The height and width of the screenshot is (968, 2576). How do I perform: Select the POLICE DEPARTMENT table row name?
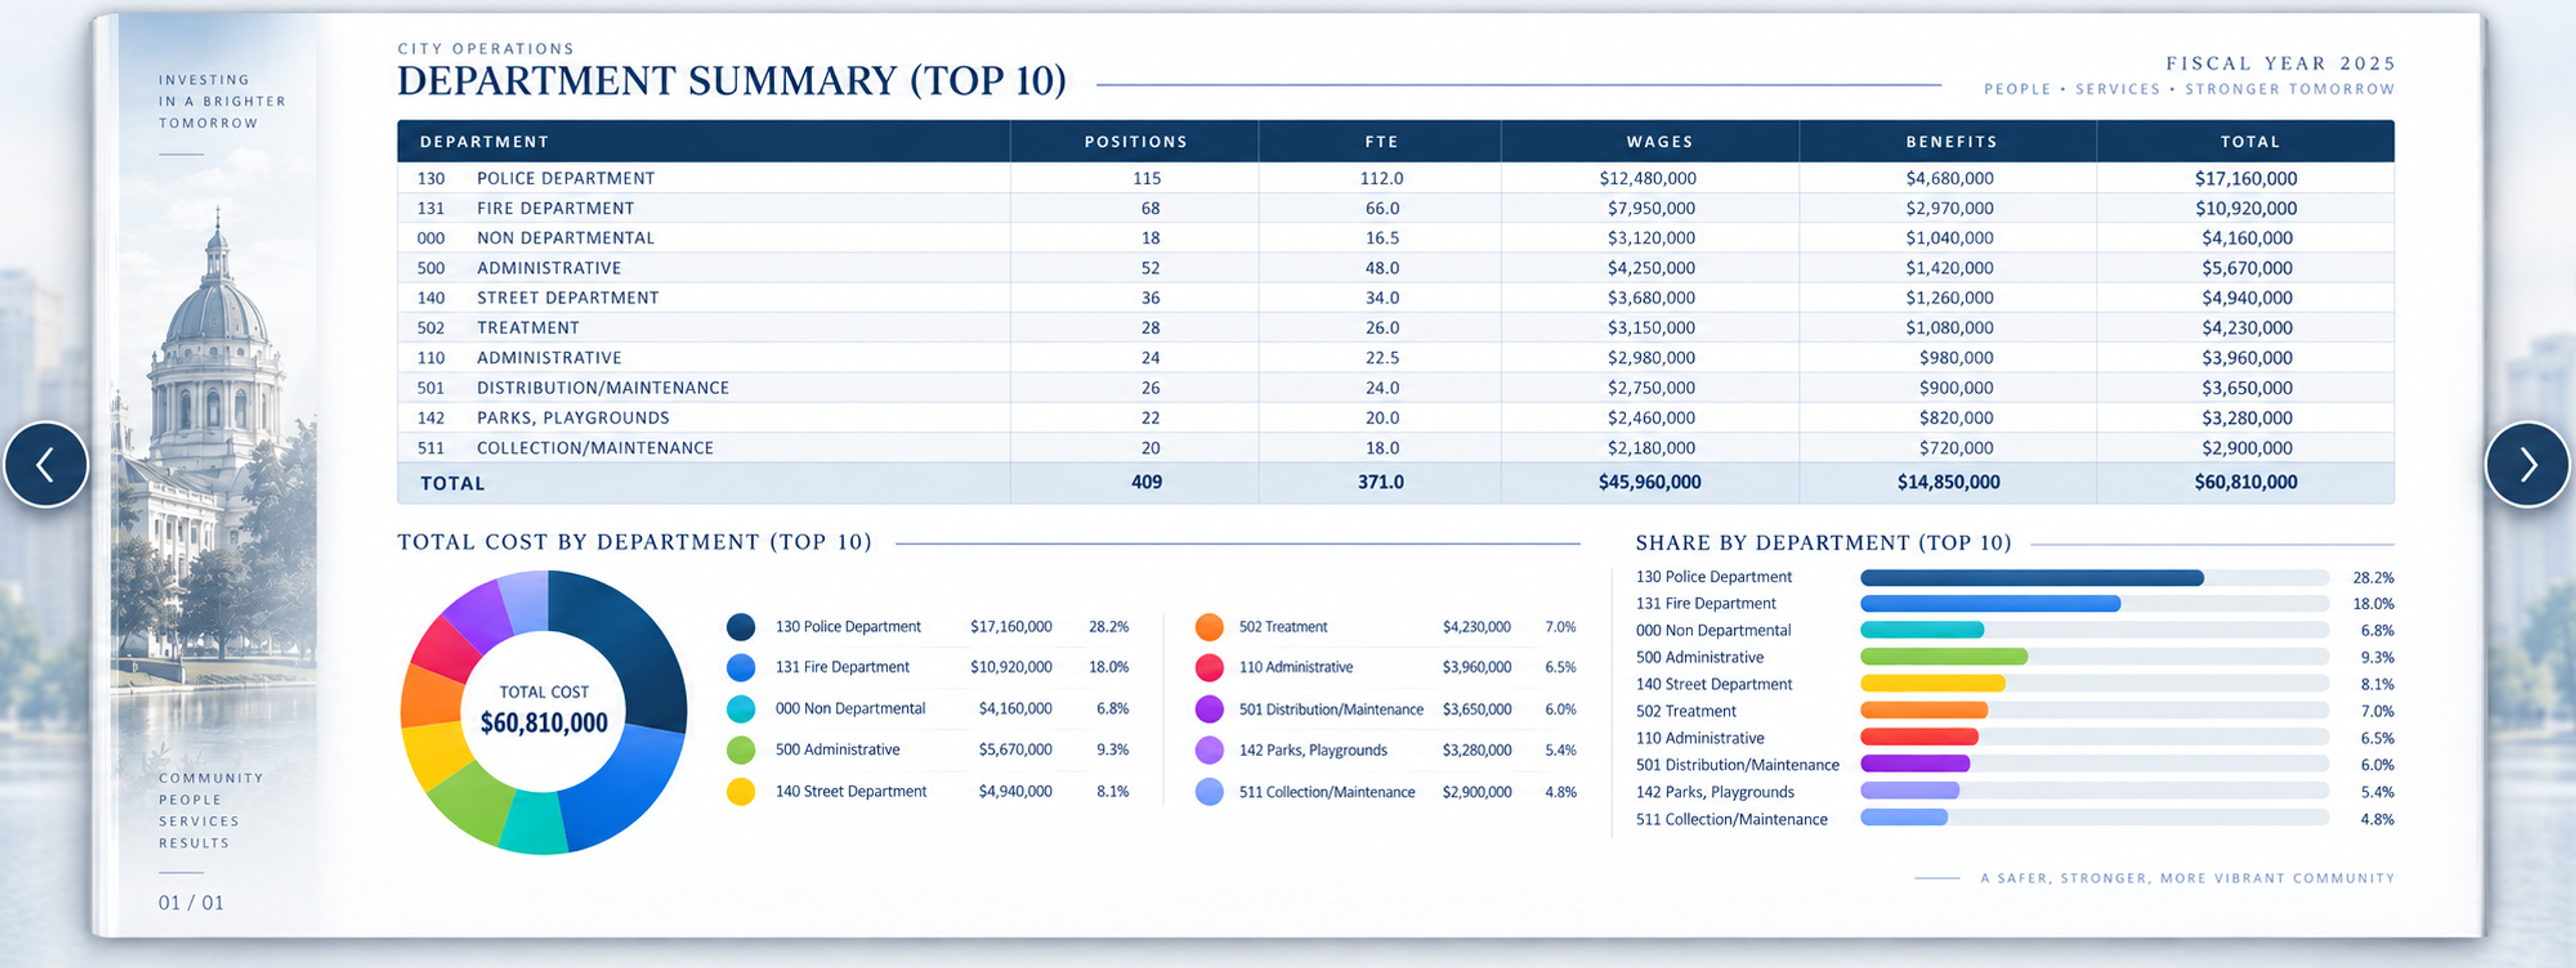coord(565,178)
